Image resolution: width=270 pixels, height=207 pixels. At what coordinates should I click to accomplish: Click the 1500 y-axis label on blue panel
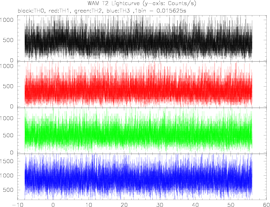click(7, 161)
